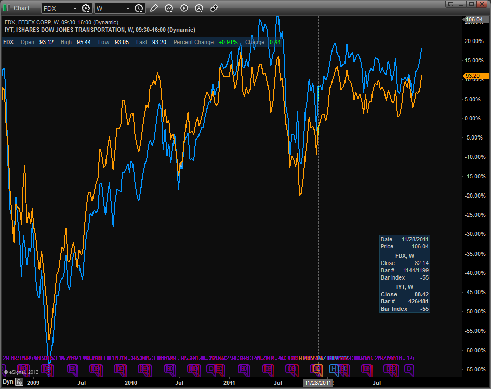Expand the FDX symbol dropdown
The image size is (491, 389).
click(x=75, y=9)
